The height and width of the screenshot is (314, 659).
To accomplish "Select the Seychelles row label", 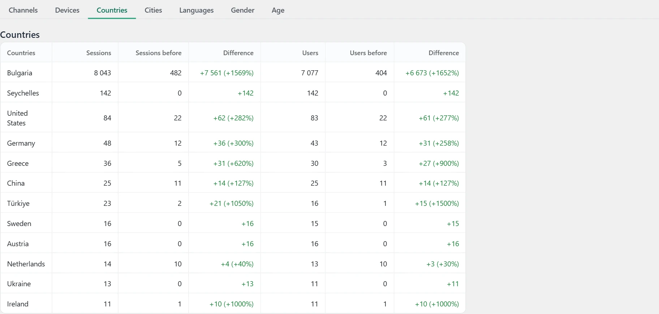I will coord(23,93).
